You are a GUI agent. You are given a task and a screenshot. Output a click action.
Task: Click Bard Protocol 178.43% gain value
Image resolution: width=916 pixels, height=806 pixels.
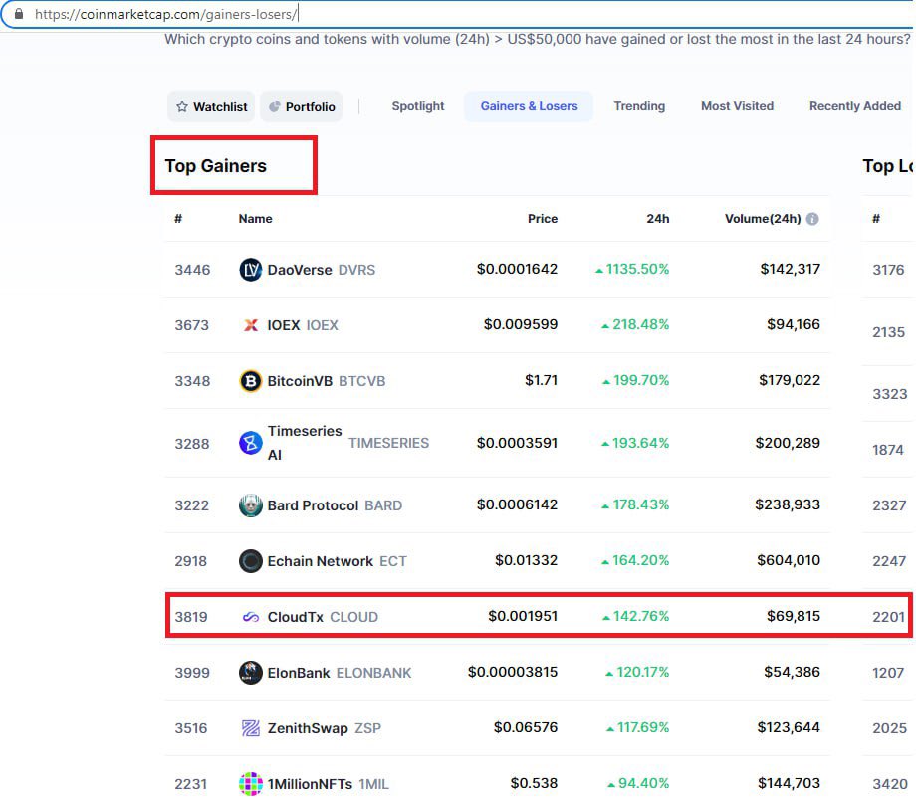tap(635, 504)
